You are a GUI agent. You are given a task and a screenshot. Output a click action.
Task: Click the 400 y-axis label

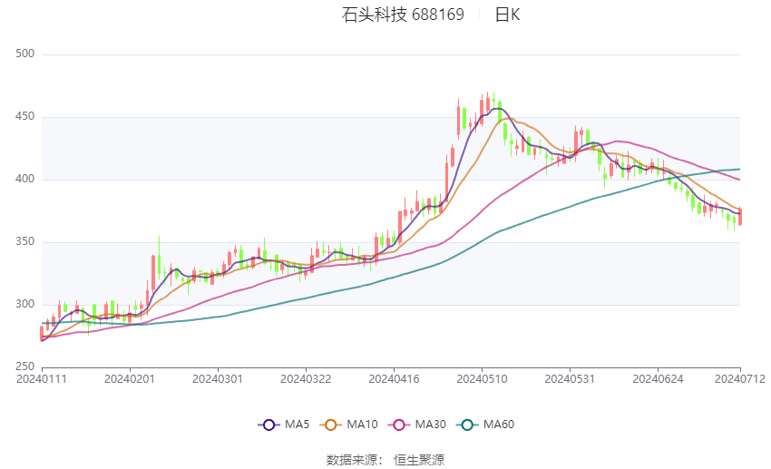[x=25, y=179]
